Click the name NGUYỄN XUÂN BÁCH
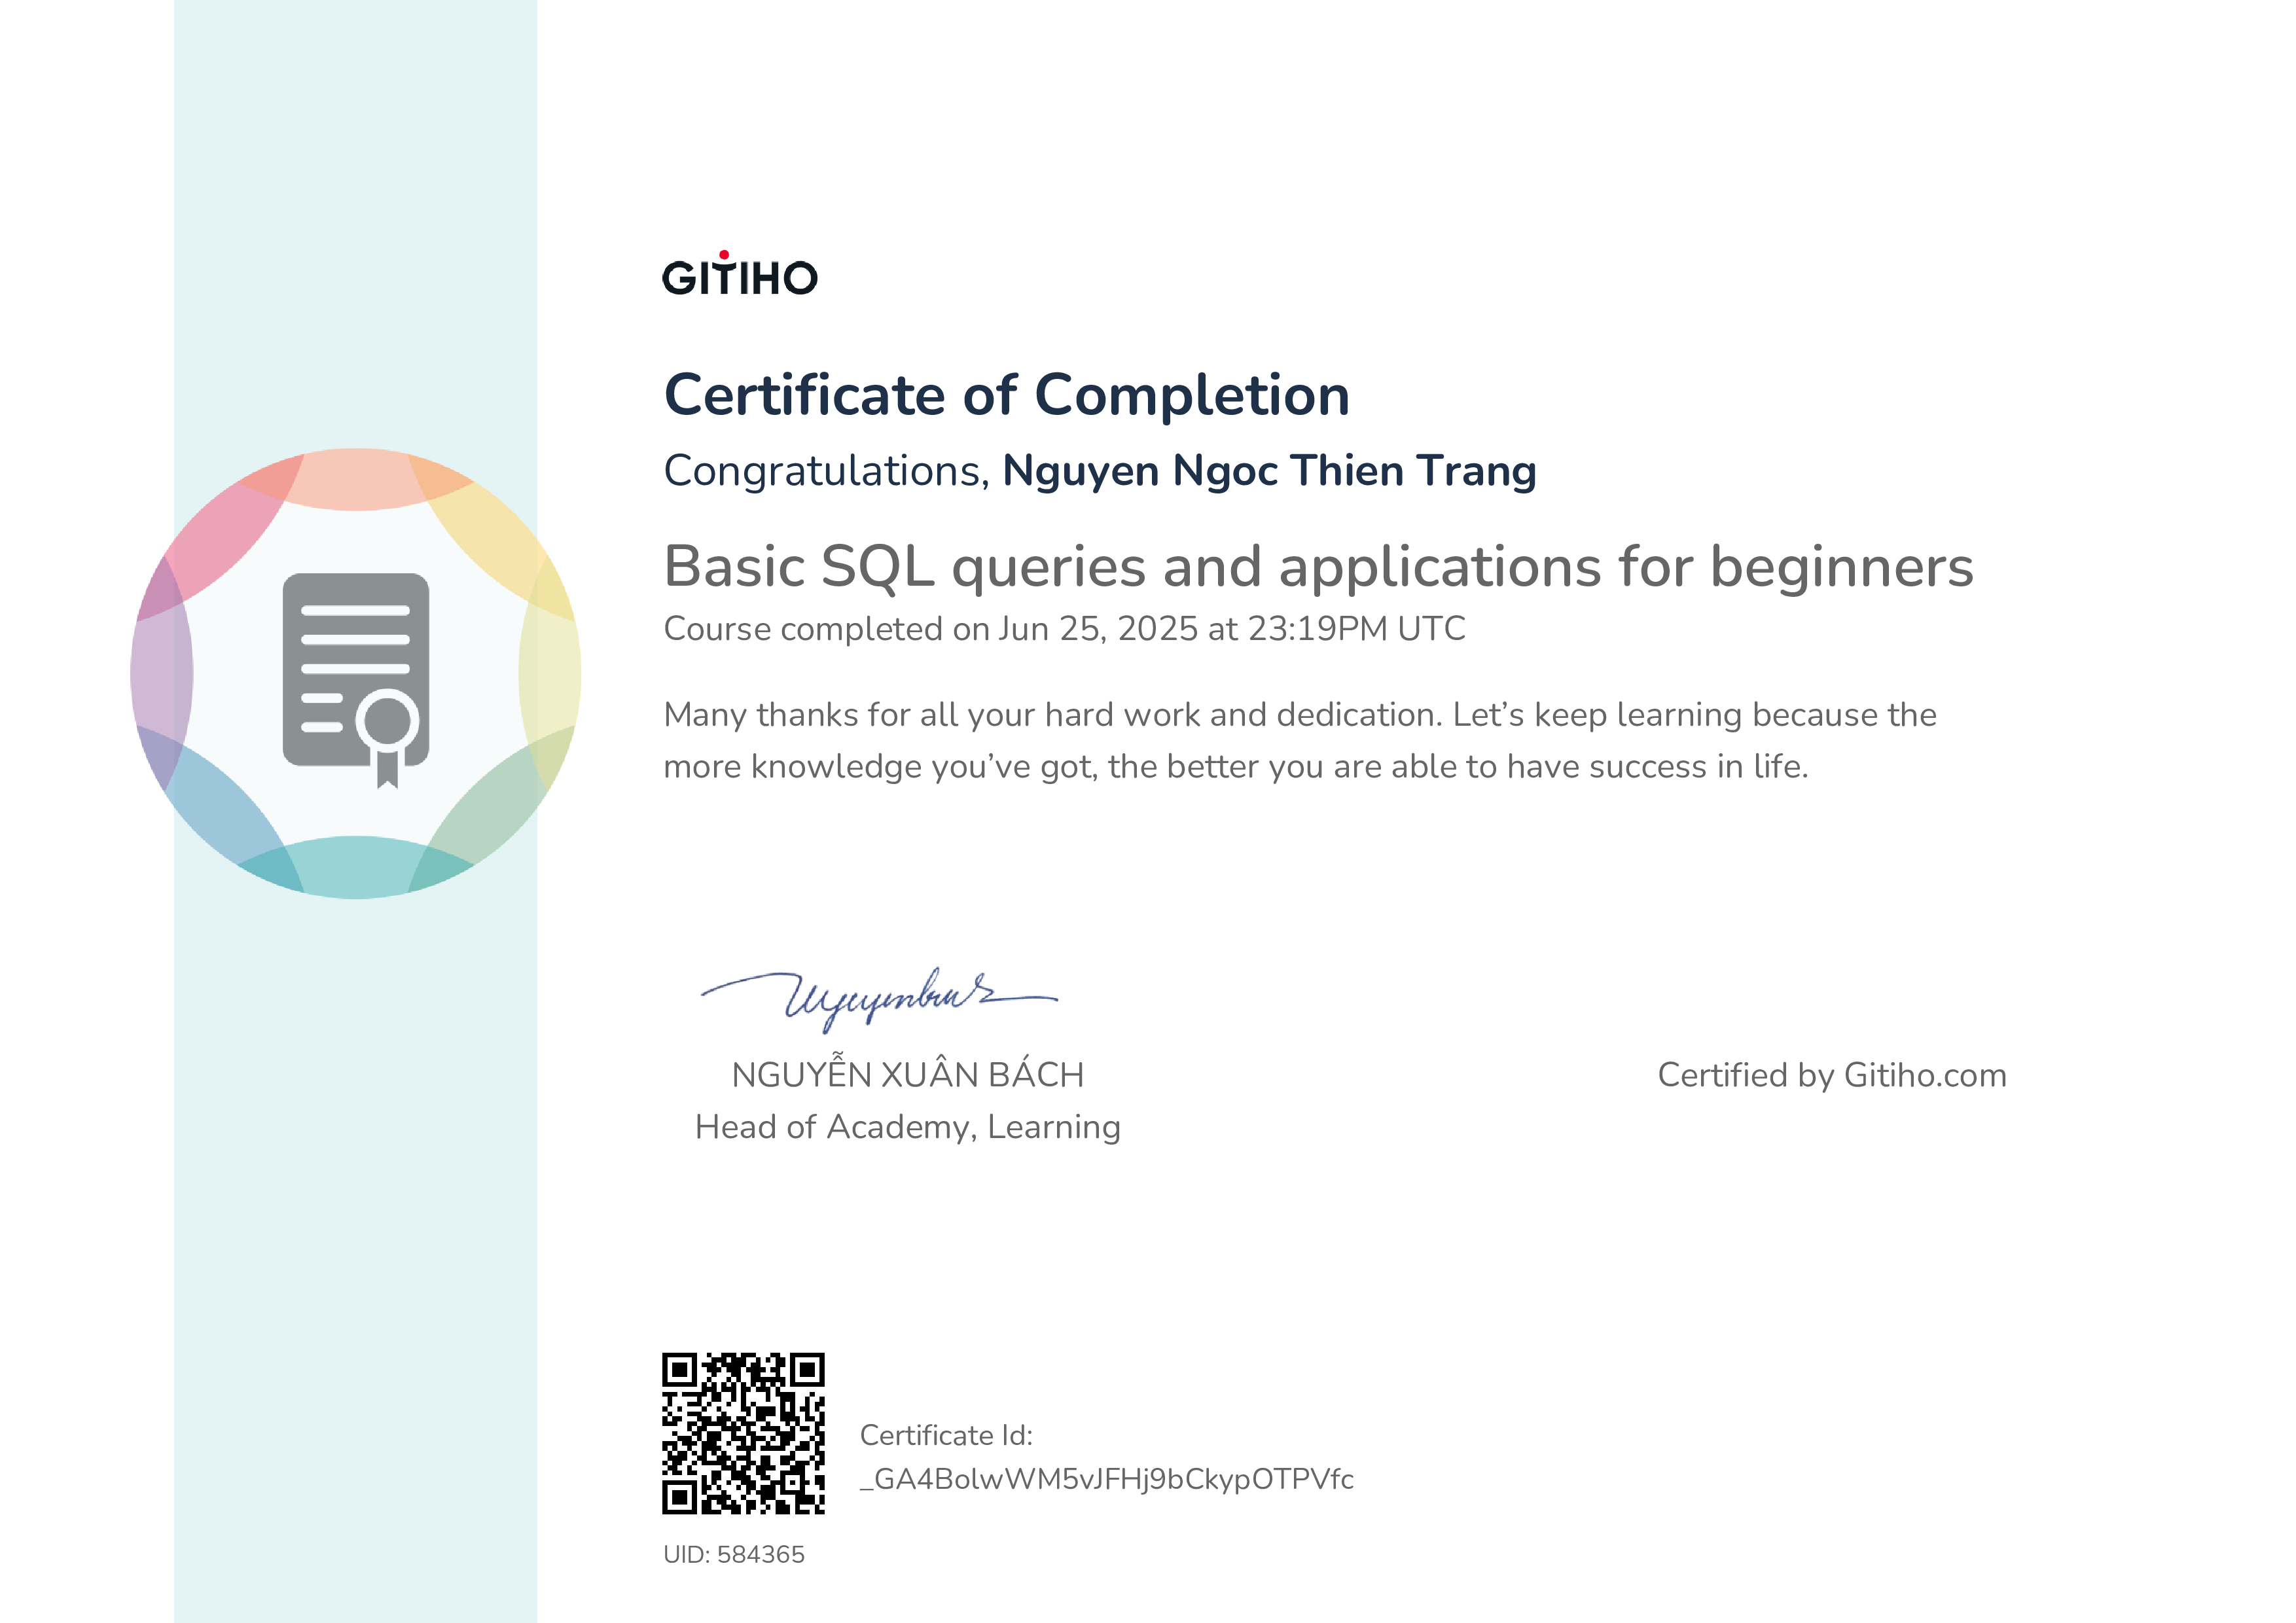The height and width of the screenshot is (1623, 2296). (x=907, y=1075)
